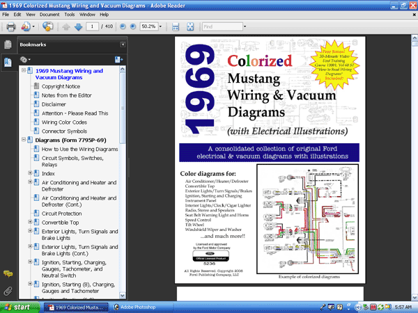Click the expand current bookmark icon
The height and width of the screenshot is (313, 418).
click(118, 60)
